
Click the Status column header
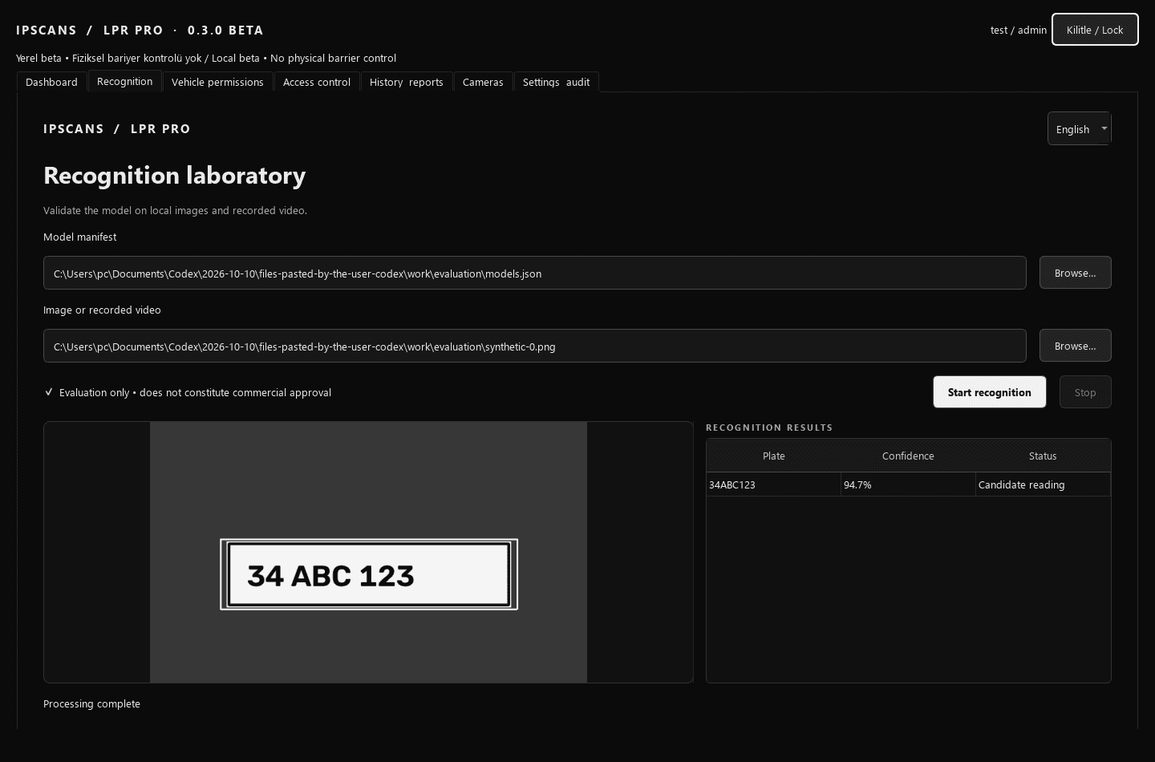(x=1043, y=456)
